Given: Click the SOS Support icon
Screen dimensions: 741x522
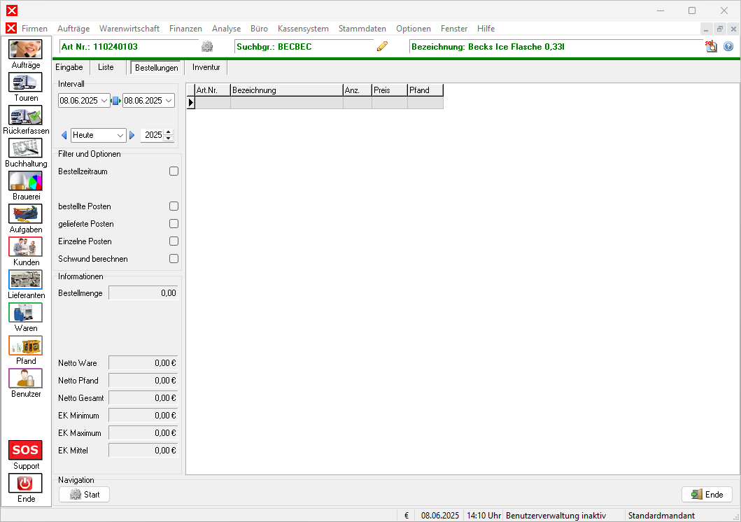Looking at the screenshot, I should (25, 450).
